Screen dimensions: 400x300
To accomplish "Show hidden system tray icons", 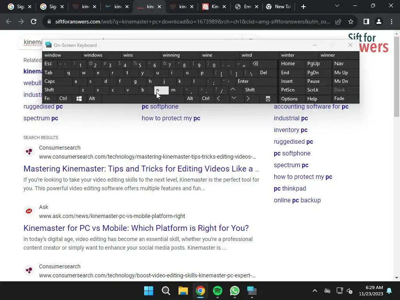I will pos(315,291).
